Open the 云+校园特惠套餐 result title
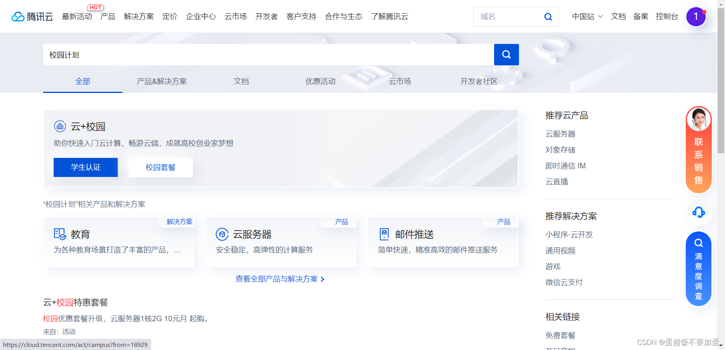Screen dimensions: 725x350 point(75,302)
